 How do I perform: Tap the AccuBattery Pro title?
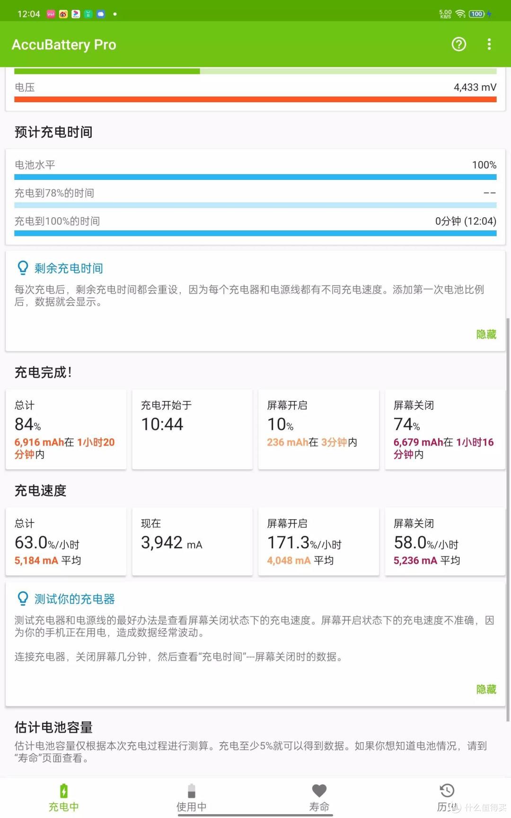click(64, 44)
